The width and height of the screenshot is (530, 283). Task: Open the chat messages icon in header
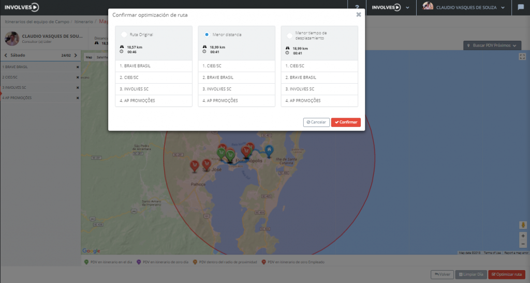(520, 7)
